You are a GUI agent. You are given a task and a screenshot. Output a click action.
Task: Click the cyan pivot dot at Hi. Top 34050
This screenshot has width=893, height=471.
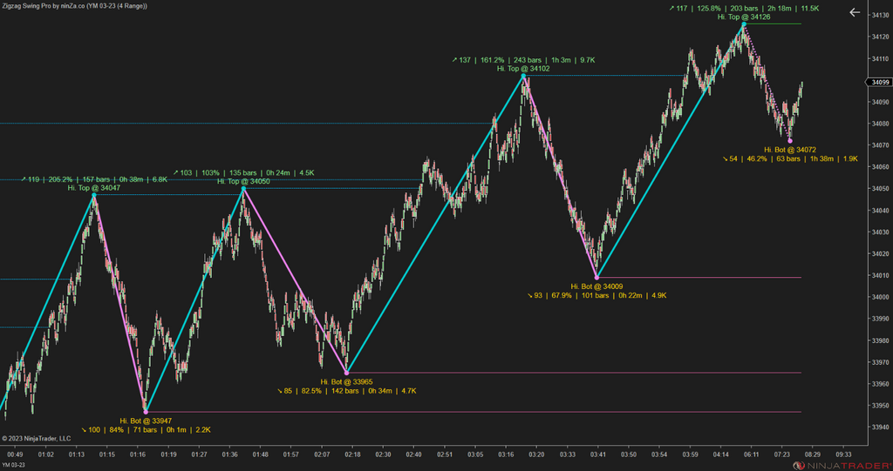[x=244, y=188]
